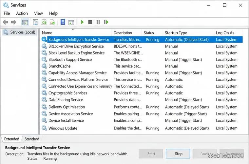Click 'Automatic (Trigger Start)' startup type cell
Viewport: 249px width, 164px height.
point(186,114)
